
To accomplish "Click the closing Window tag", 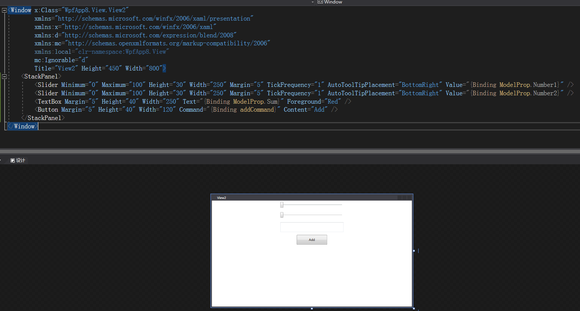I will click(22, 127).
